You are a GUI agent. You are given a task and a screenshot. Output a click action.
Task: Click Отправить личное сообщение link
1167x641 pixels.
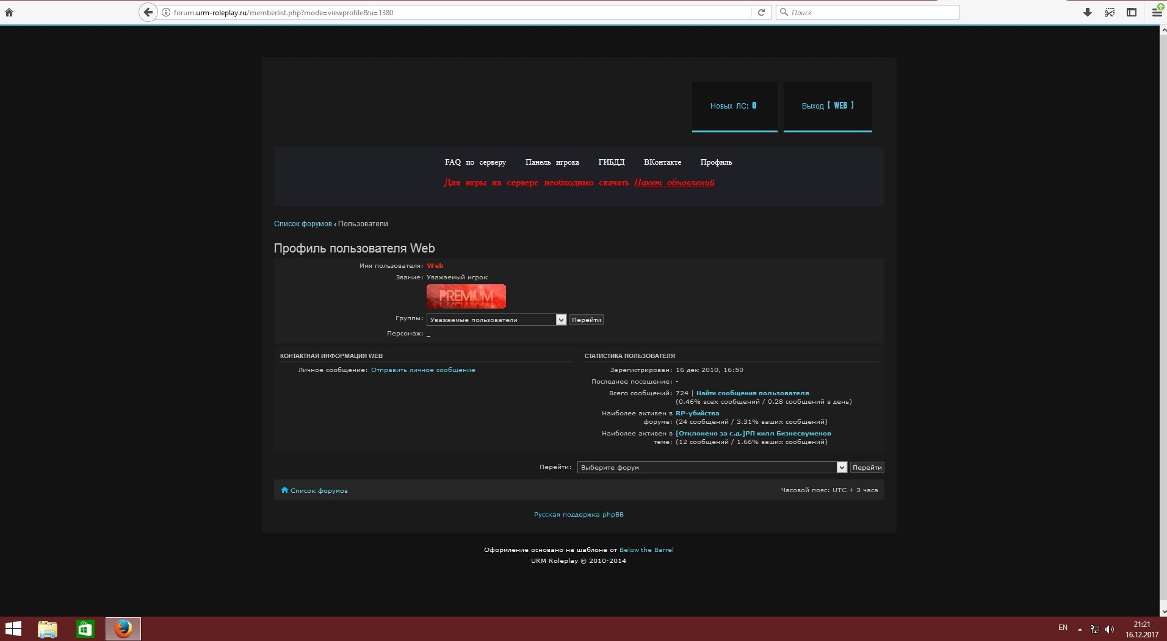click(423, 370)
